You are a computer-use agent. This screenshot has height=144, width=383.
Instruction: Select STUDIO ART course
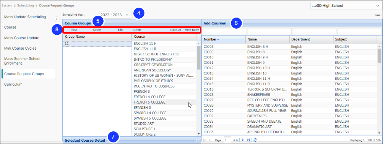[x=164, y=123]
